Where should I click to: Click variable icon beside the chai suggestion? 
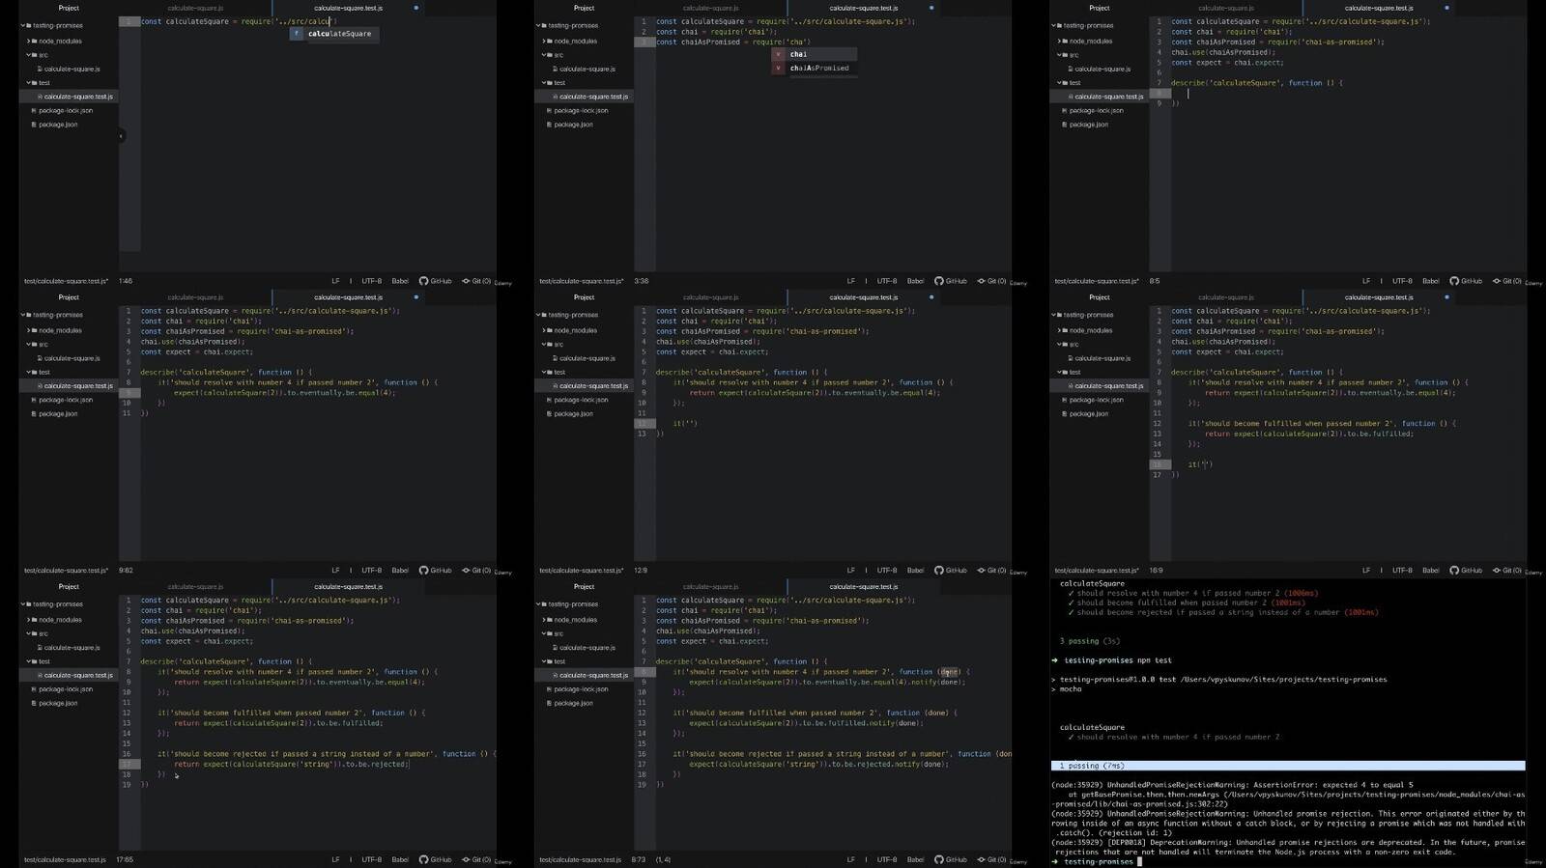(779, 55)
